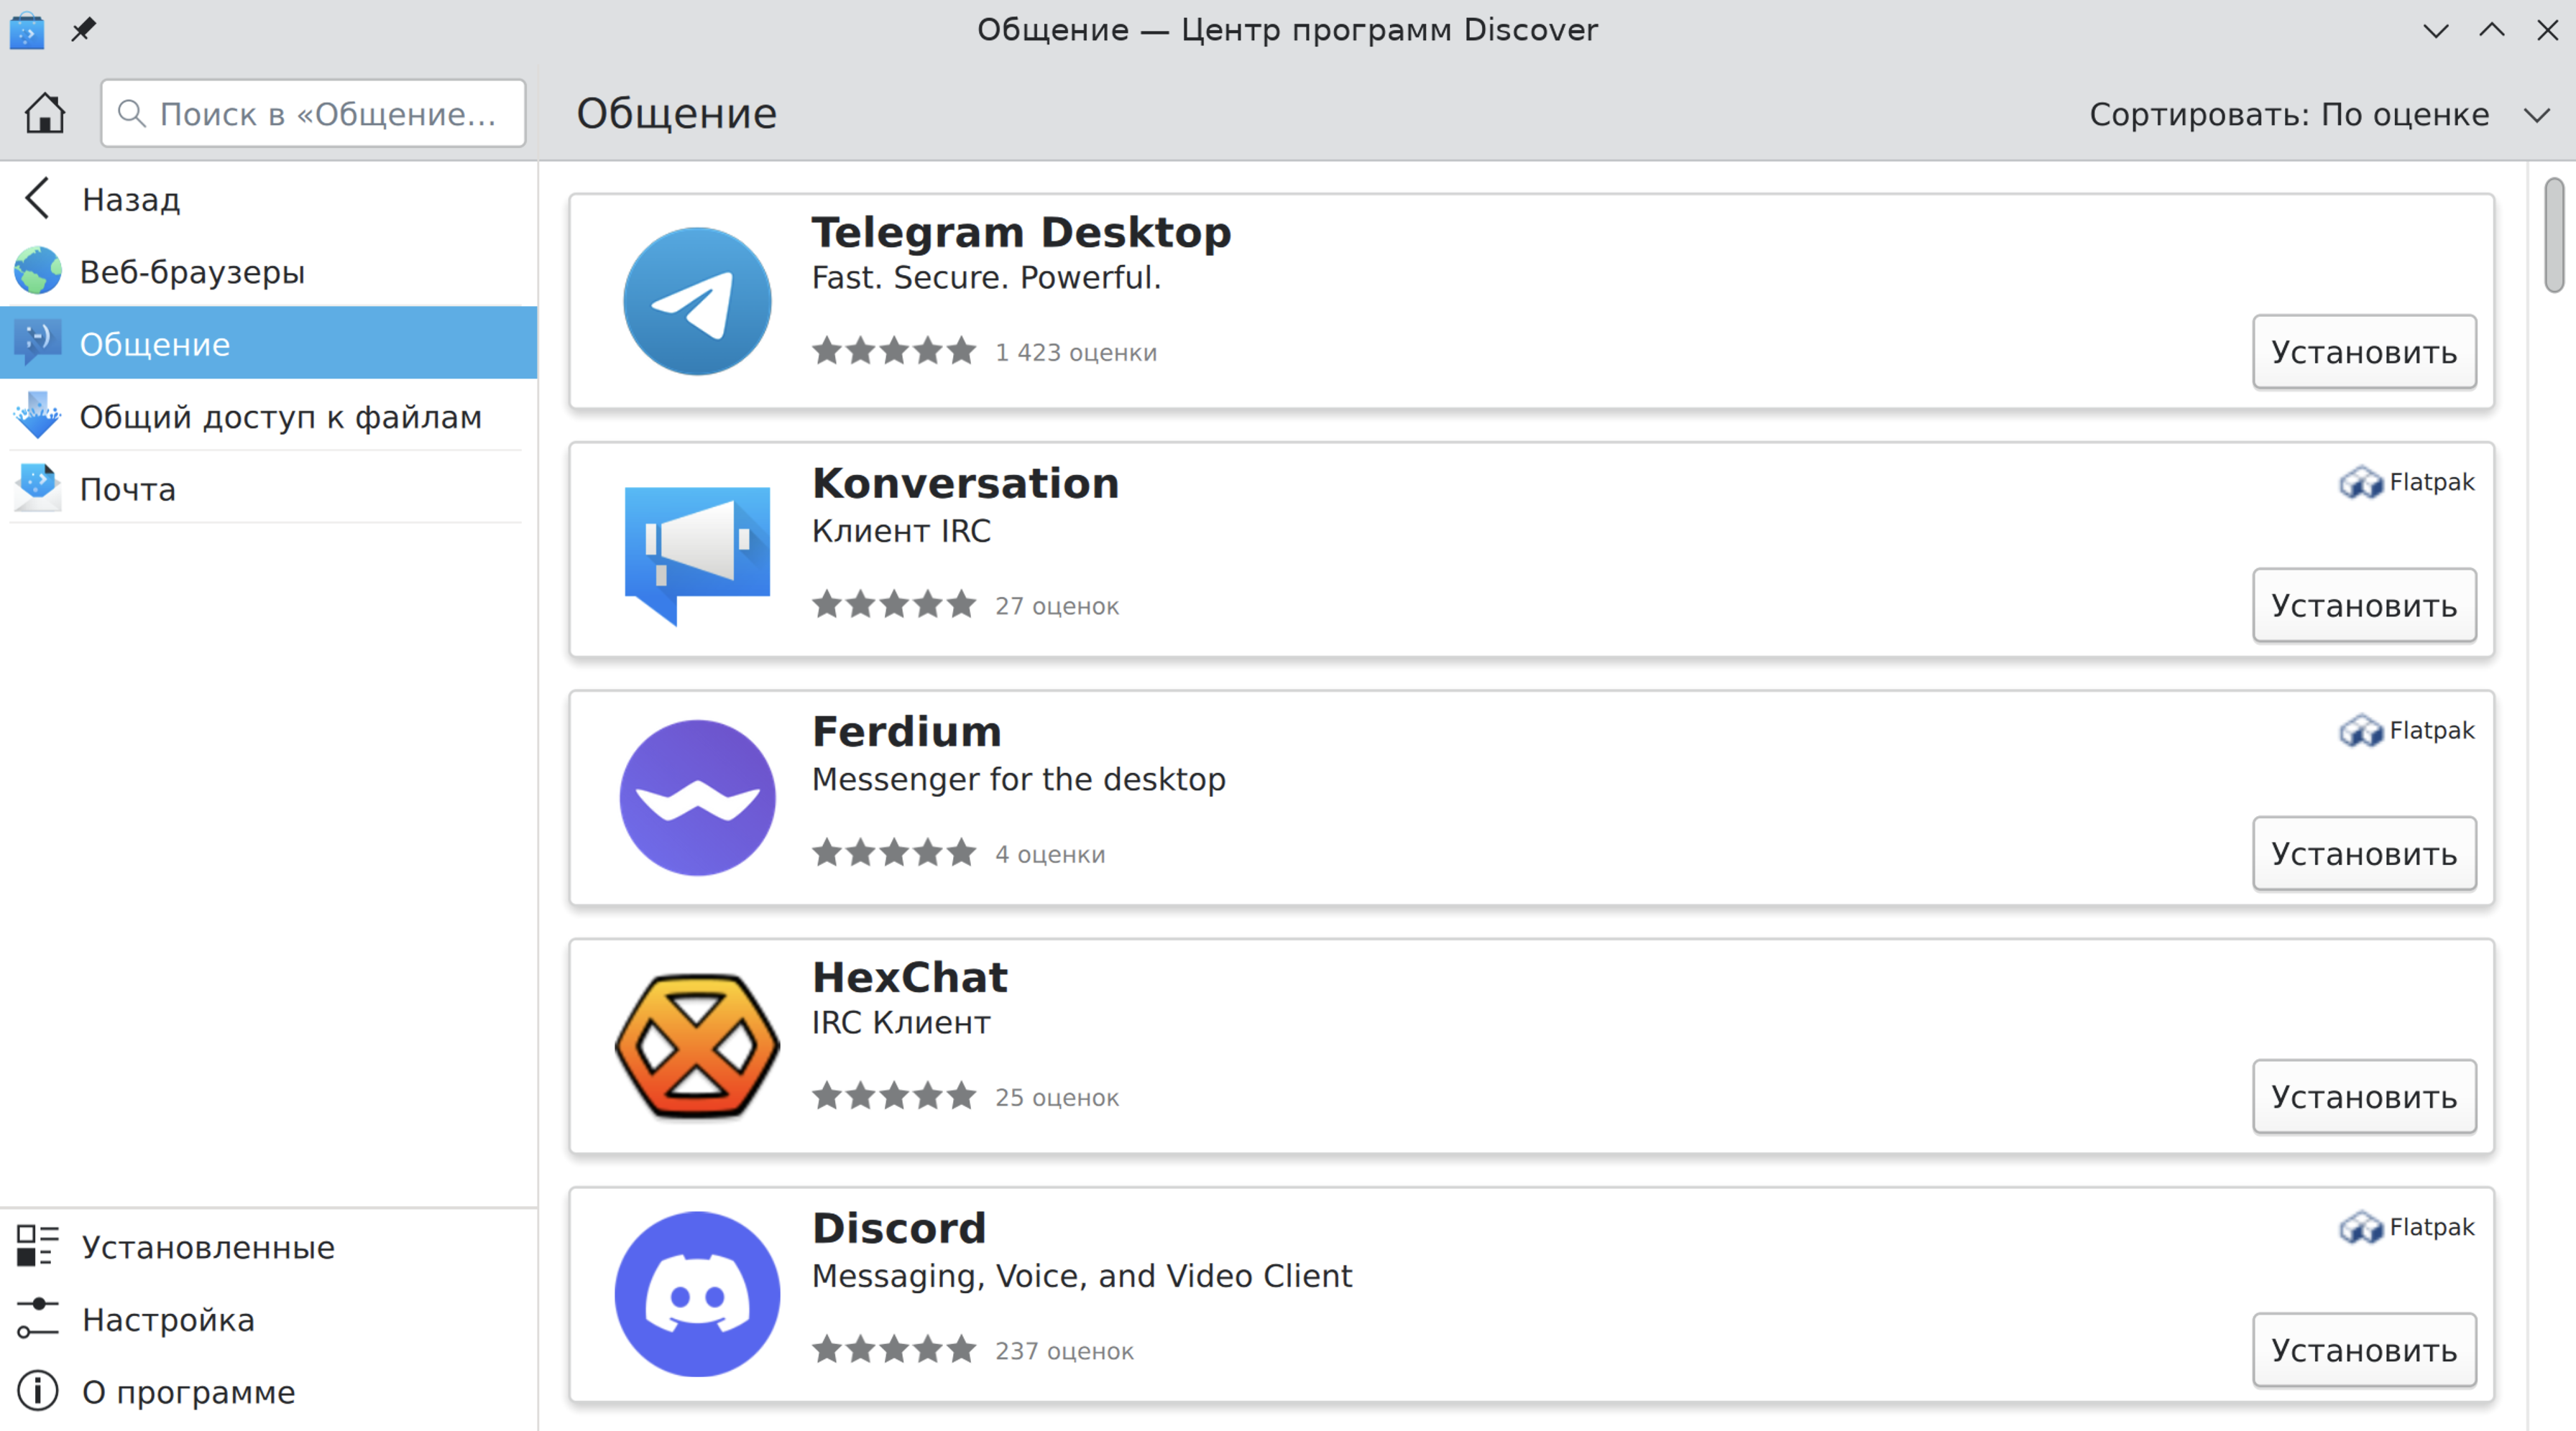
Task: Select Почта category
Action: (268, 488)
